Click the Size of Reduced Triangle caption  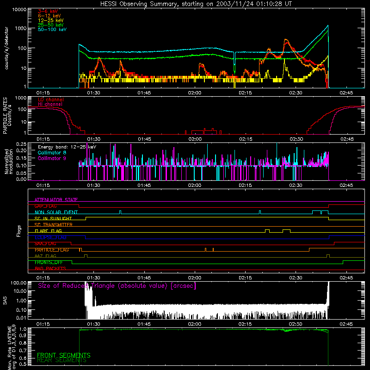[117, 286]
